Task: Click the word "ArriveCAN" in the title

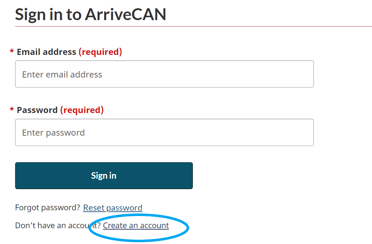Action: coord(126,14)
